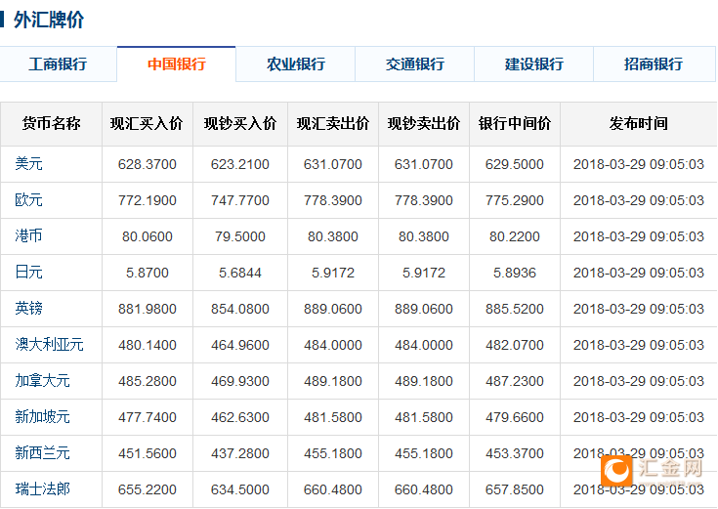The image size is (718, 509).
Task: Click the 新西兰元 link
Action: coord(42,453)
